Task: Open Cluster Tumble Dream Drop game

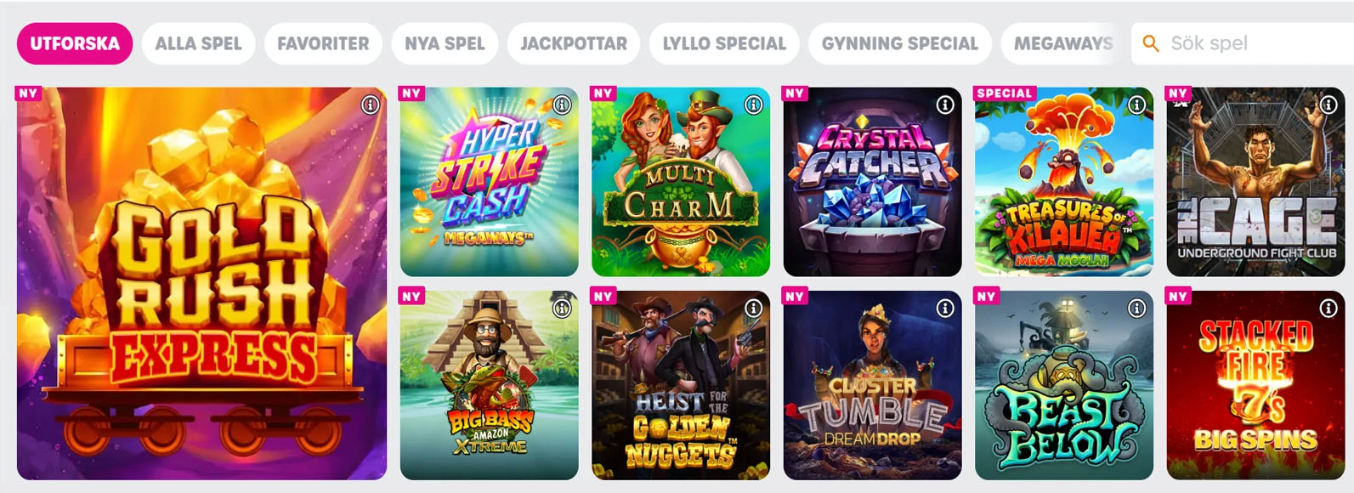Action: 872,385
